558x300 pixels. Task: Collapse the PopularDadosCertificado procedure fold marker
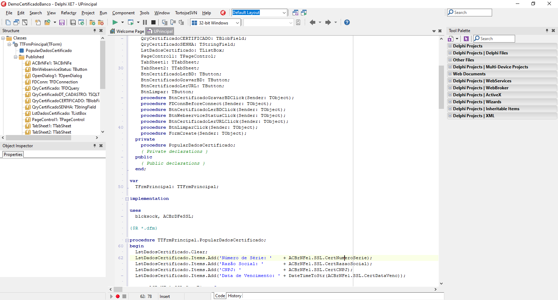coord(127,240)
